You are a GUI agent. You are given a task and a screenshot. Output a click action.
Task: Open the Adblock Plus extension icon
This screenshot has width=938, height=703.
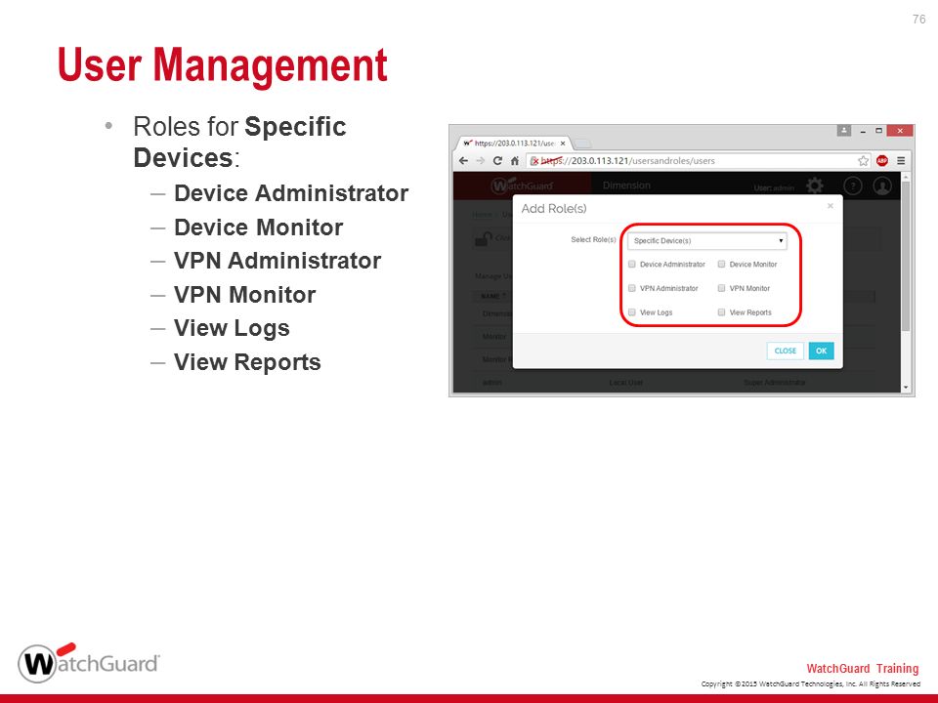[881, 161]
